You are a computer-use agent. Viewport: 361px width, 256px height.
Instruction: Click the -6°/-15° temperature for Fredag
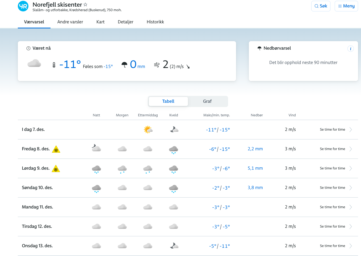pos(220,149)
